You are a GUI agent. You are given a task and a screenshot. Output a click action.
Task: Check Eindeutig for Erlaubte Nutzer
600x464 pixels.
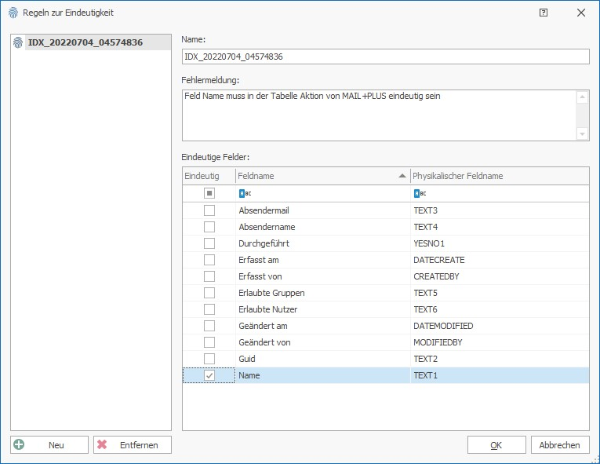coord(209,309)
